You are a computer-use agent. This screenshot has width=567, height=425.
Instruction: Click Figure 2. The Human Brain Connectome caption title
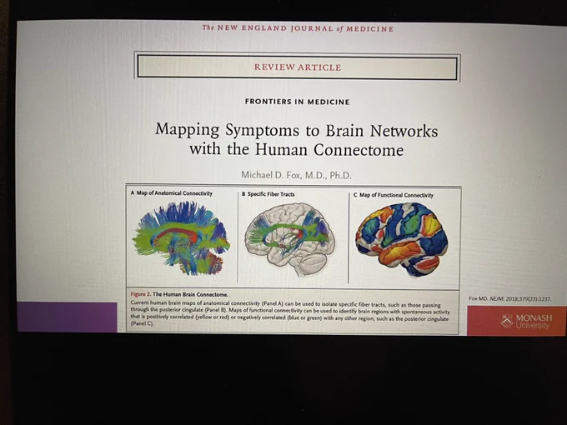pos(179,294)
